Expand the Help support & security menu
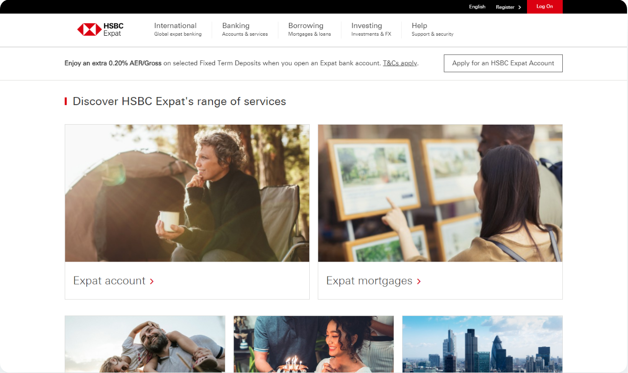Screen dimensions: 628x373 [433, 29]
